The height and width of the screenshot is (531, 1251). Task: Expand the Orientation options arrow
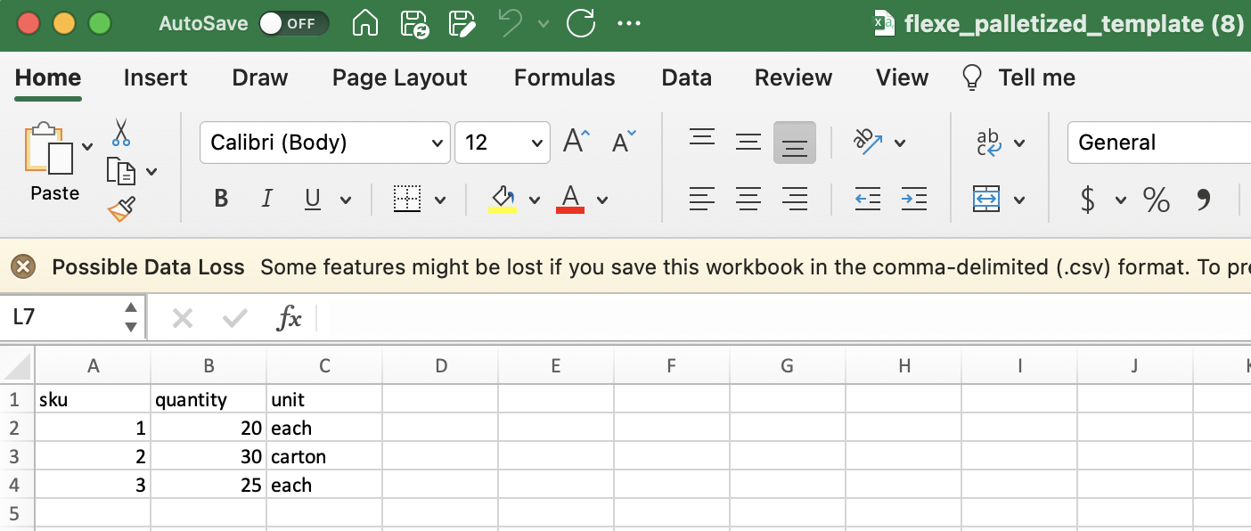point(900,143)
